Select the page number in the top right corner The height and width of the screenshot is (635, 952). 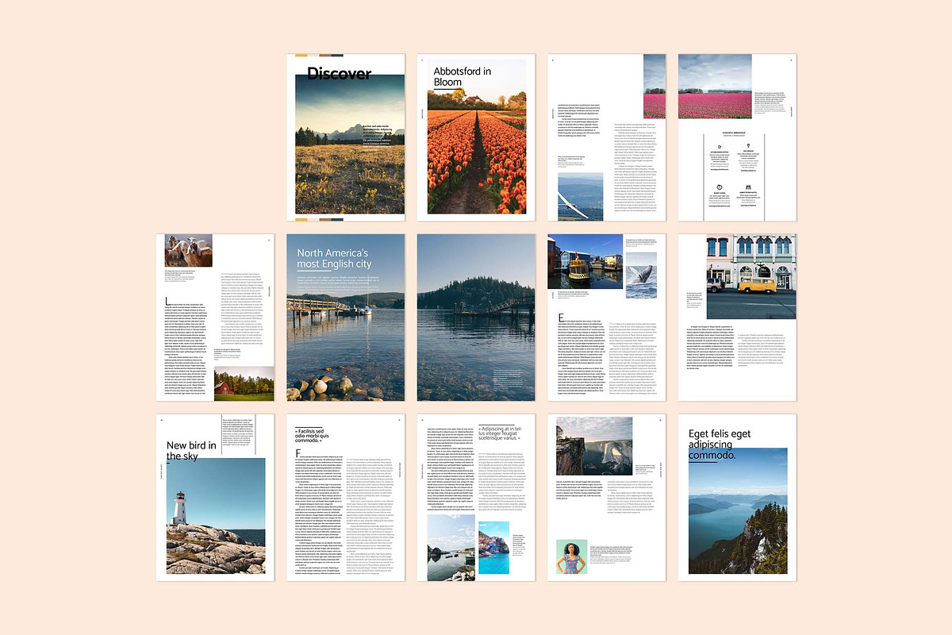[791, 61]
